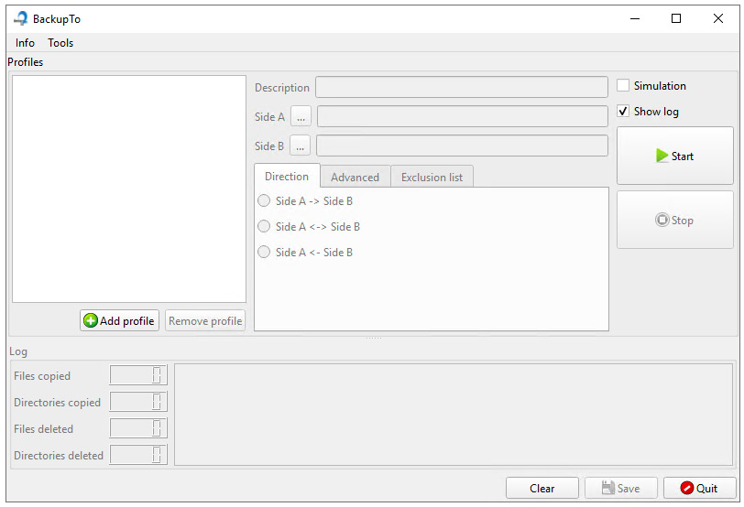Click the splitter handle above Log
744x507 pixels.
click(x=374, y=338)
